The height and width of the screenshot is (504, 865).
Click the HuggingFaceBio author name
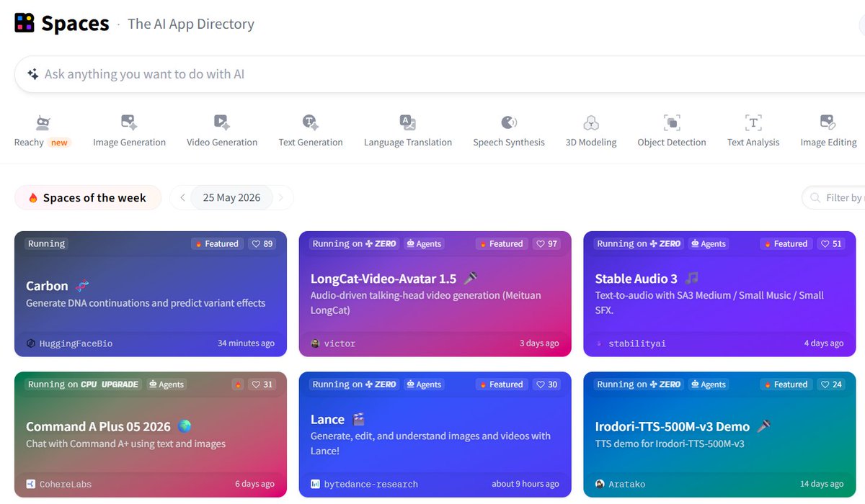coord(76,343)
